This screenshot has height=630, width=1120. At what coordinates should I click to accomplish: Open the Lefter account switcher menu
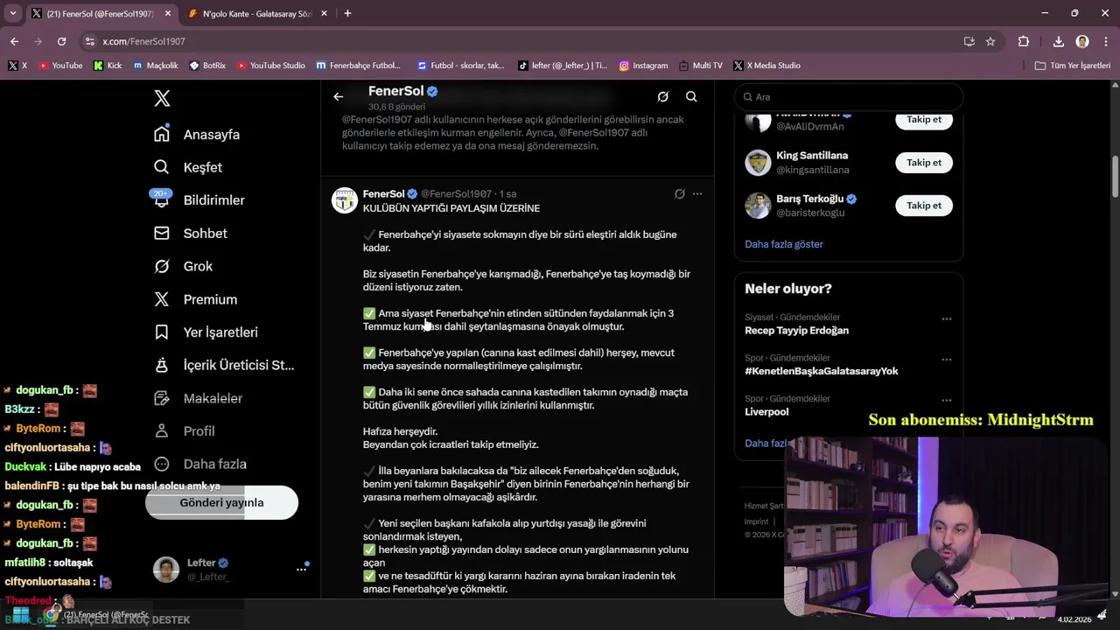click(x=231, y=569)
